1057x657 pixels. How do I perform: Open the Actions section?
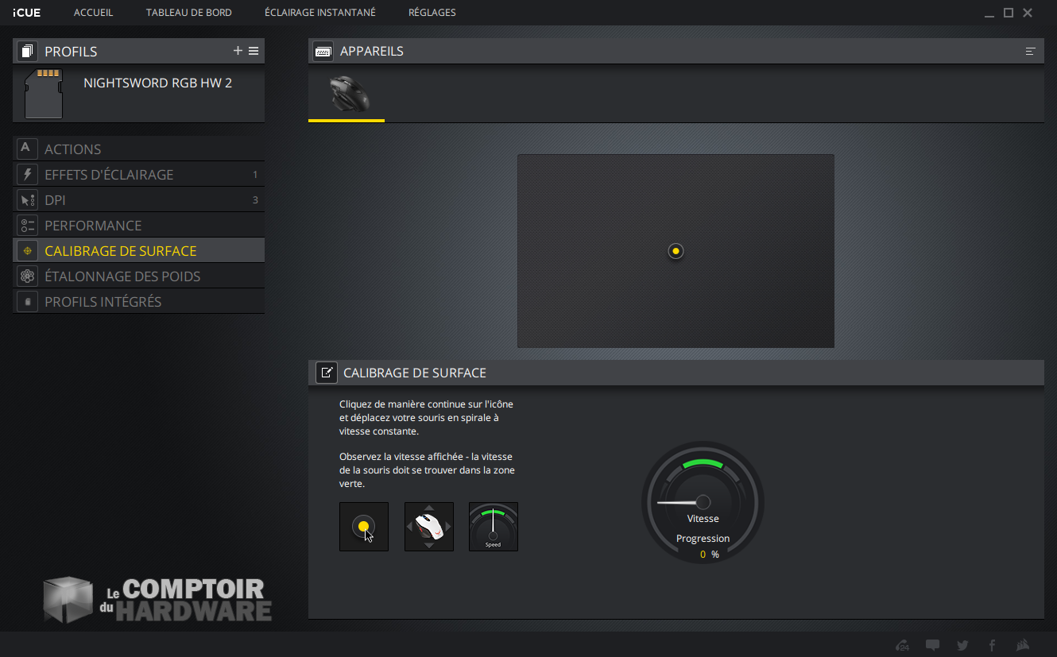tap(73, 149)
